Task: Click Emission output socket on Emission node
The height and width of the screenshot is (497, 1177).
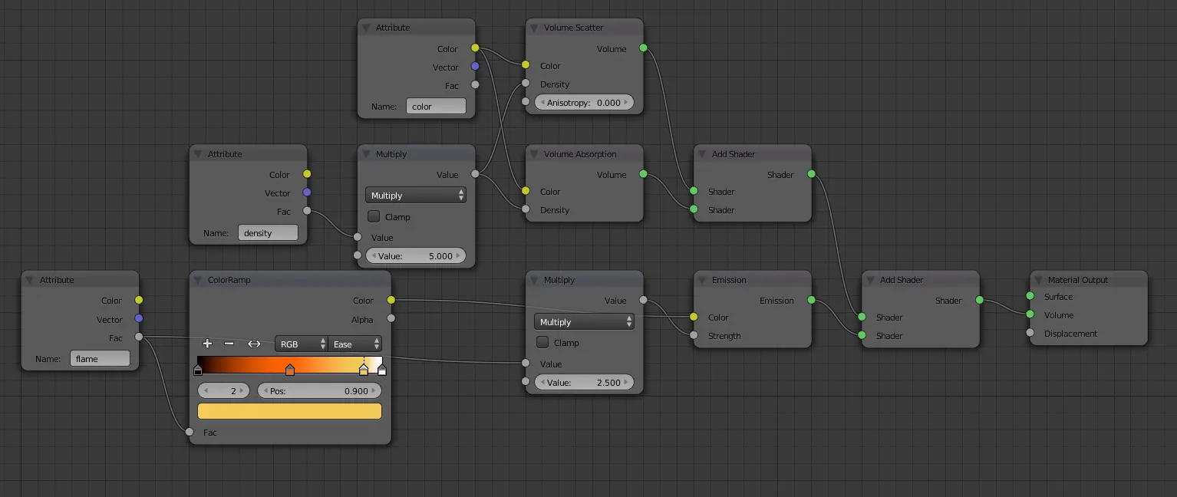Action: [x=811, y=300]
